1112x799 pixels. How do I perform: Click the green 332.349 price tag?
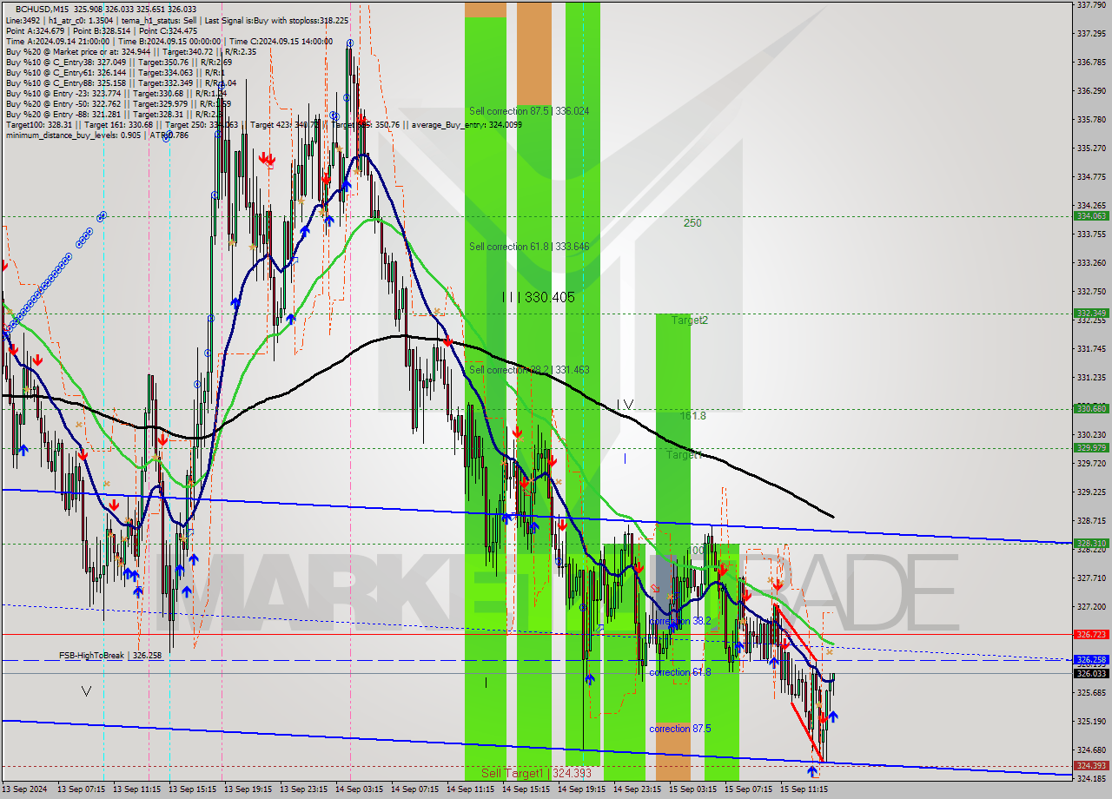pyautogui.click(x=1091, y=314)
